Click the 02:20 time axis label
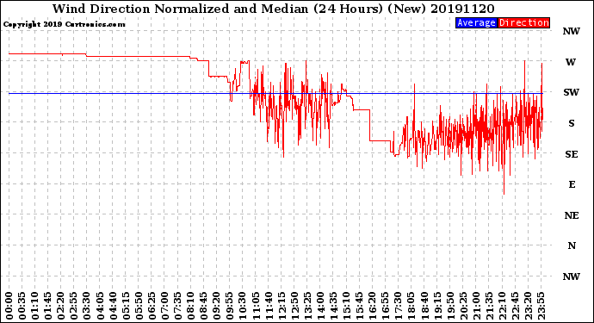Viewport: 594px width, 323px height. [60, 306]
